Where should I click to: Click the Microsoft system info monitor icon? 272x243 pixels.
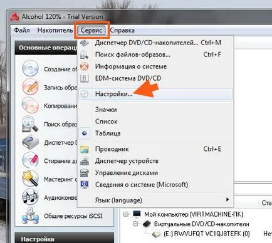pos(85,185)
